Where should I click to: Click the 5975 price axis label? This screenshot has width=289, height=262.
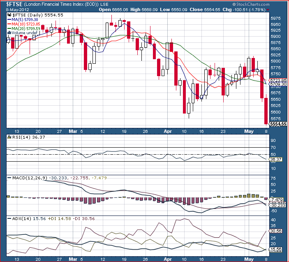(x=275, y=18)
